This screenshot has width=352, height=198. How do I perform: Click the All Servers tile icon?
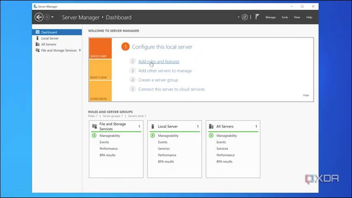(211, 126)
